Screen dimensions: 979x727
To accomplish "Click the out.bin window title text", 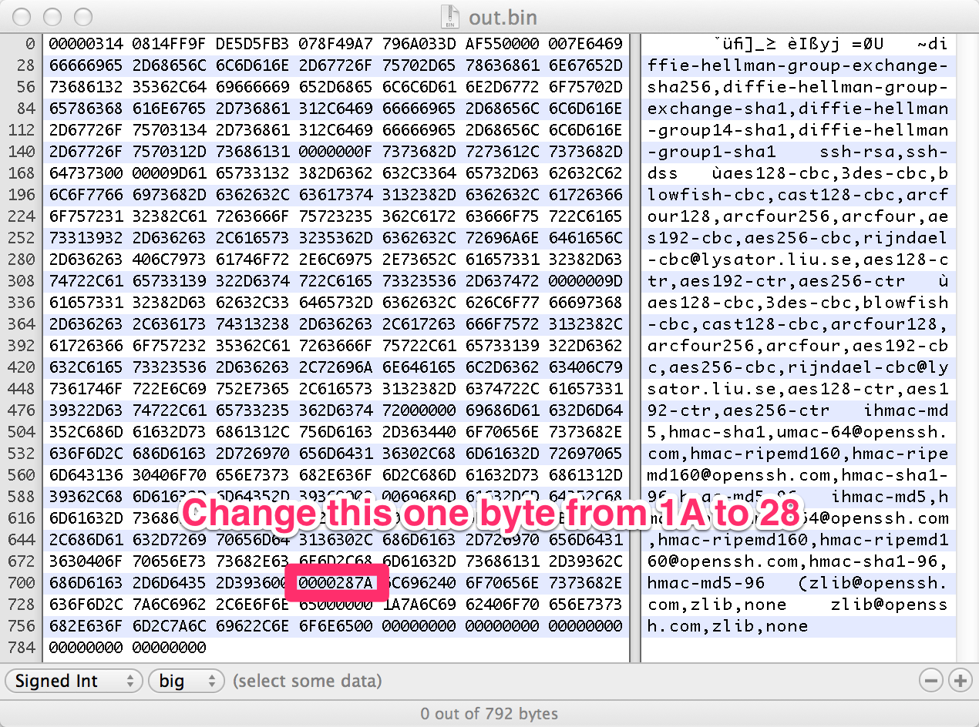I will [x=503, y=17].
